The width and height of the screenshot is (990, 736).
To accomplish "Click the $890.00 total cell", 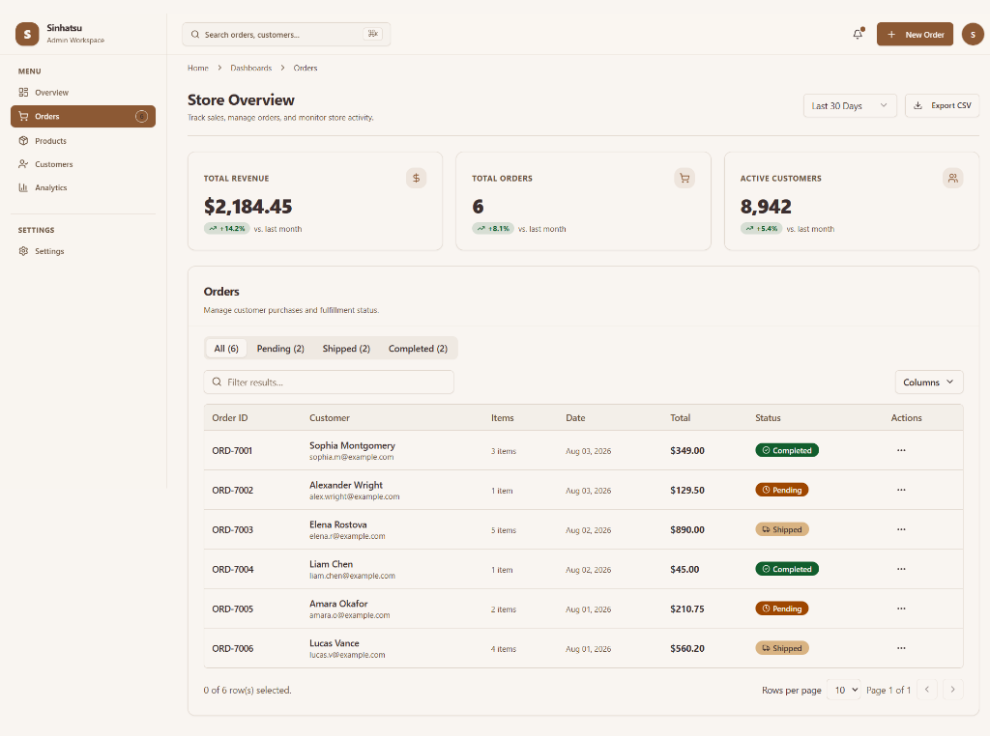I will click(x=687, y=529).
